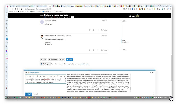
Task: Insert a numbered list in the reply
Action: (x=54, y=77)
